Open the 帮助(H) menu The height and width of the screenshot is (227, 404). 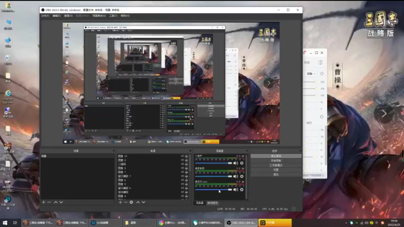[125, 16]
